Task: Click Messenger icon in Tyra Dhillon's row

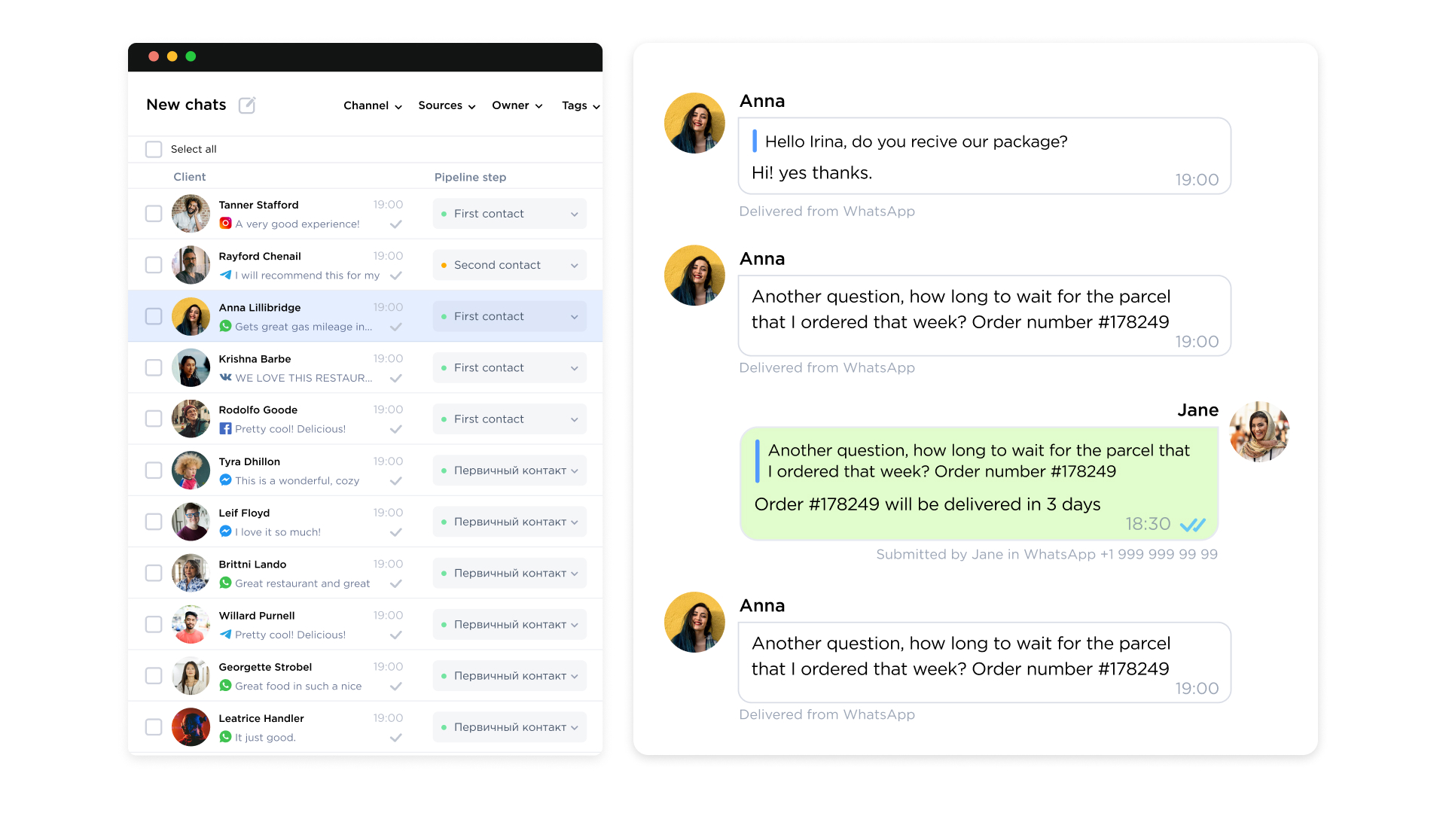Action: (x=225, y=480)
